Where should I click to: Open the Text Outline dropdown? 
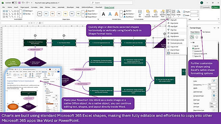129,14
